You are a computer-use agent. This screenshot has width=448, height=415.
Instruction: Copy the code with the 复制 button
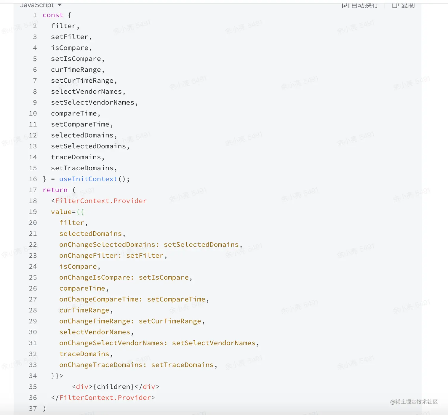pyautogui.click(x=403, y=5)
